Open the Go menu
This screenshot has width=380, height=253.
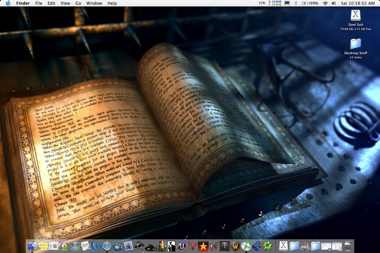[x=78, y=3]
